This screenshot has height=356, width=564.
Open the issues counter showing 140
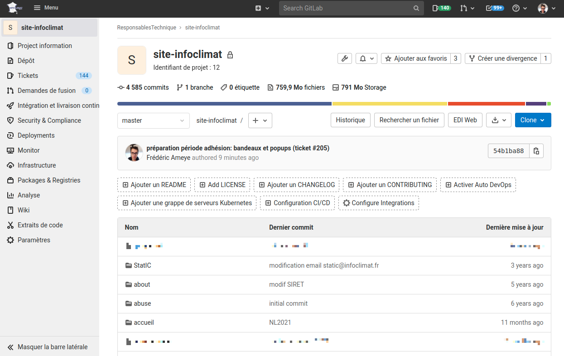click(x=442, y=8)
